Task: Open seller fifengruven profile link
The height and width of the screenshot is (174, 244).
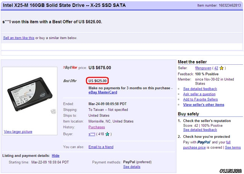Action: 203,68
